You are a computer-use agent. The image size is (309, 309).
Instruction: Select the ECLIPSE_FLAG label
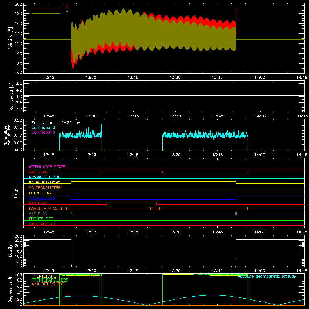42,198
